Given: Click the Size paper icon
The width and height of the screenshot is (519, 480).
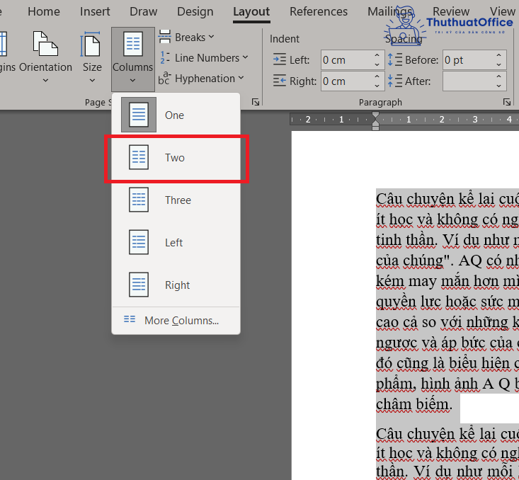Looking at the screenshot, I should click(91, 44).
